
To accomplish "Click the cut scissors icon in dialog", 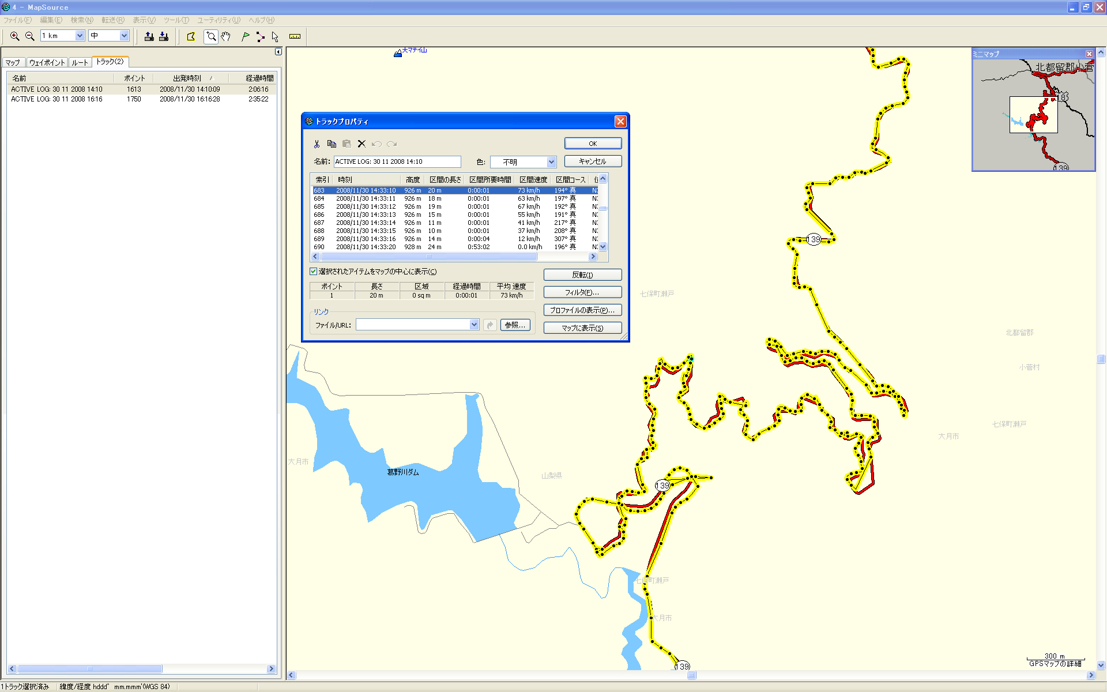I will (317, 144).
